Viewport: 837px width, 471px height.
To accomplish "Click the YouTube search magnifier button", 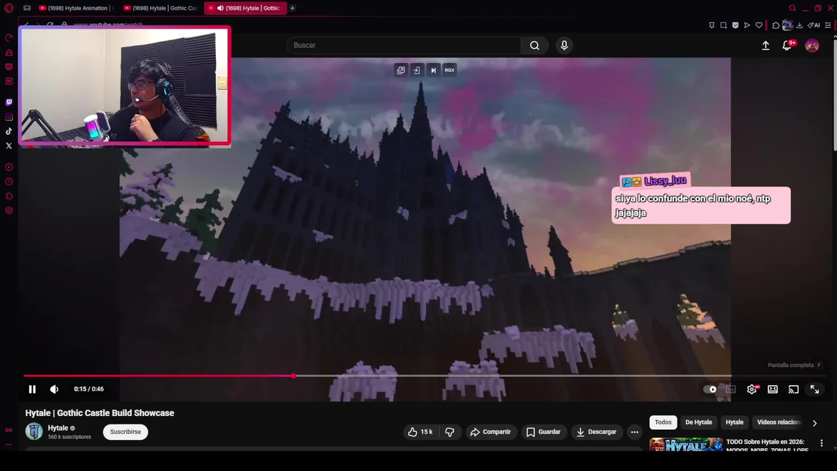I will [x=535, y=45].
